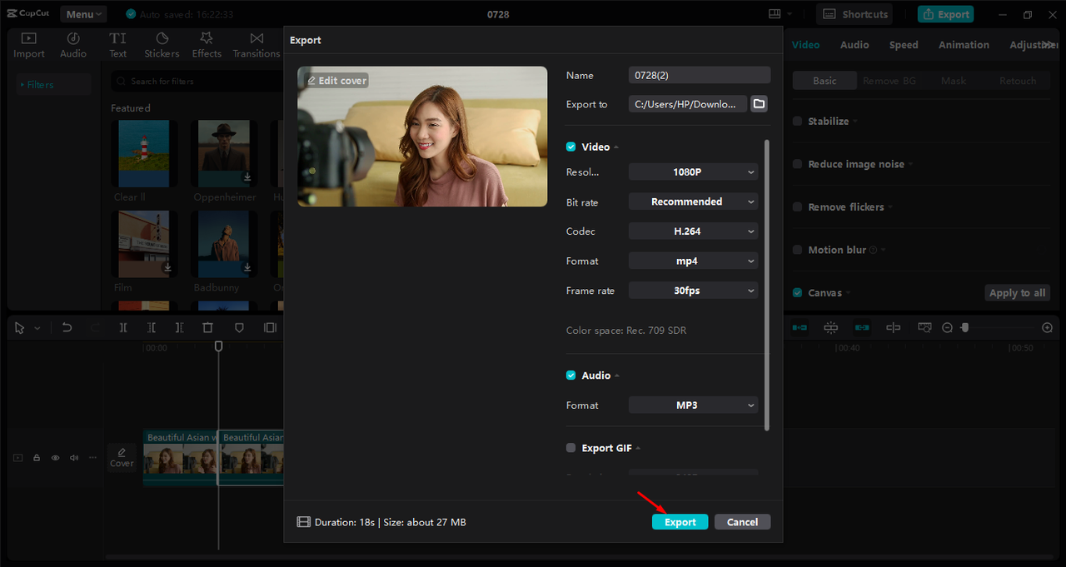The image size is (1066, 567).
Task: Open the Resolution 1080P dropdown
Action: coord(693,172)
